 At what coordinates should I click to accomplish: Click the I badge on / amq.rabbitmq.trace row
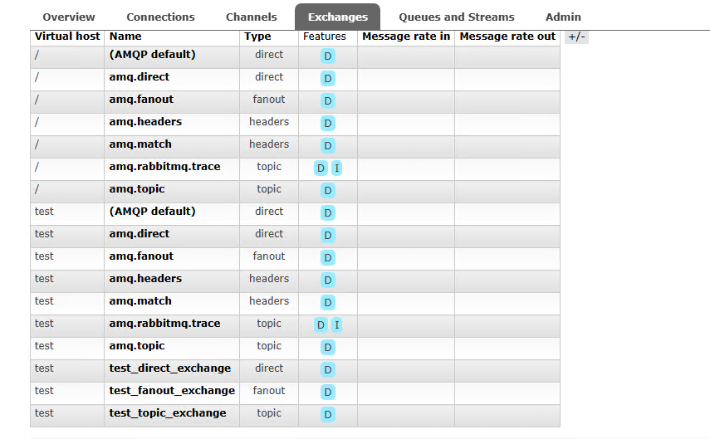point(336,168)
